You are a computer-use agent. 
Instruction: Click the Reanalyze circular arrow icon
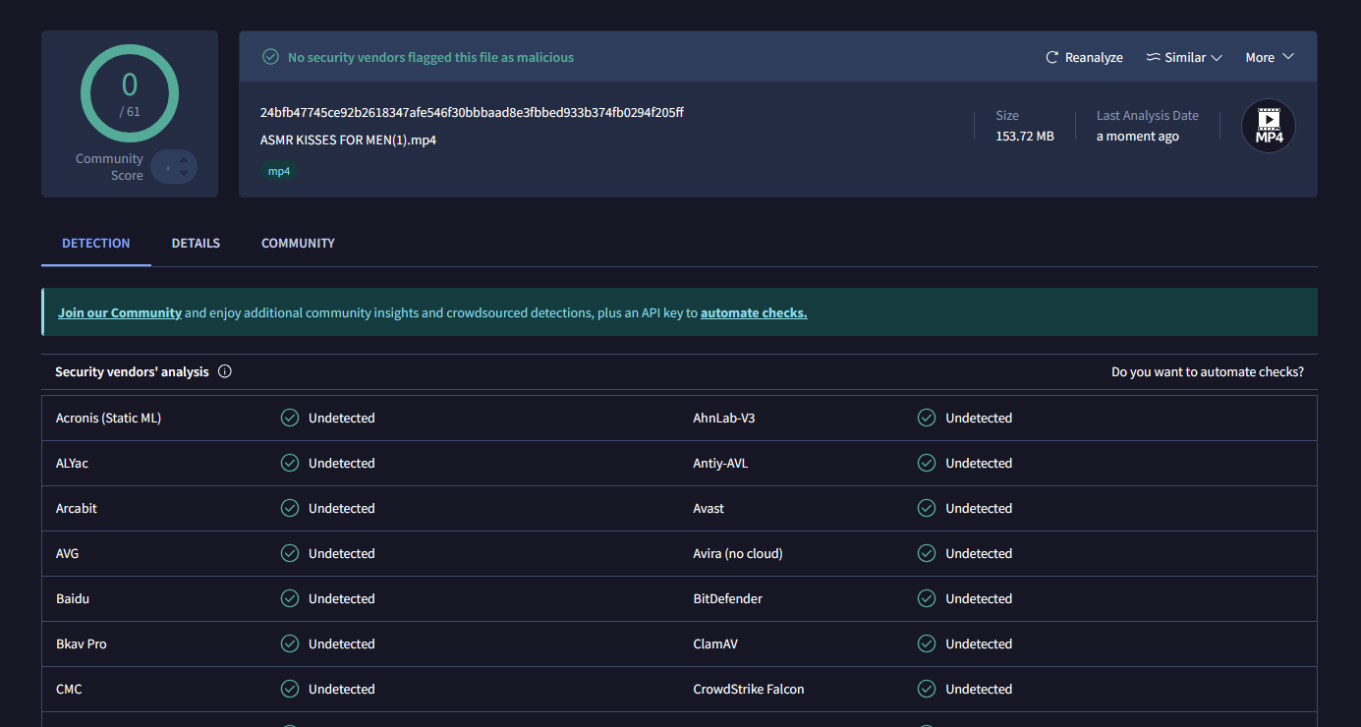tap(1052, 58)
